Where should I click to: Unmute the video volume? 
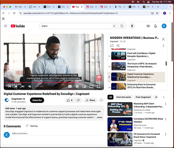pos(30,86)
